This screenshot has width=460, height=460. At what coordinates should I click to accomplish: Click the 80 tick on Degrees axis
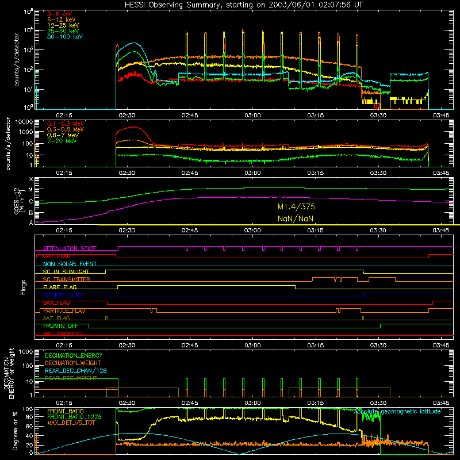pyautogui.click(x=29, y=417)
